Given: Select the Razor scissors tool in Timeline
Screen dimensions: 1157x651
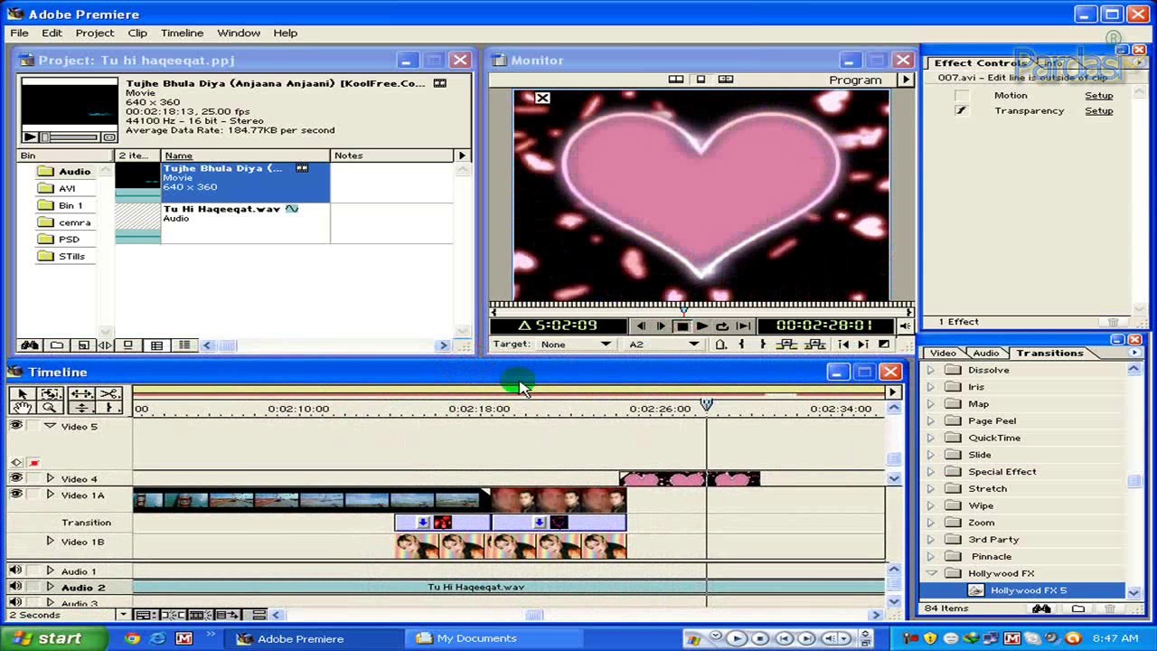Looking at the screenshot, I should click(x=110, y=394).
